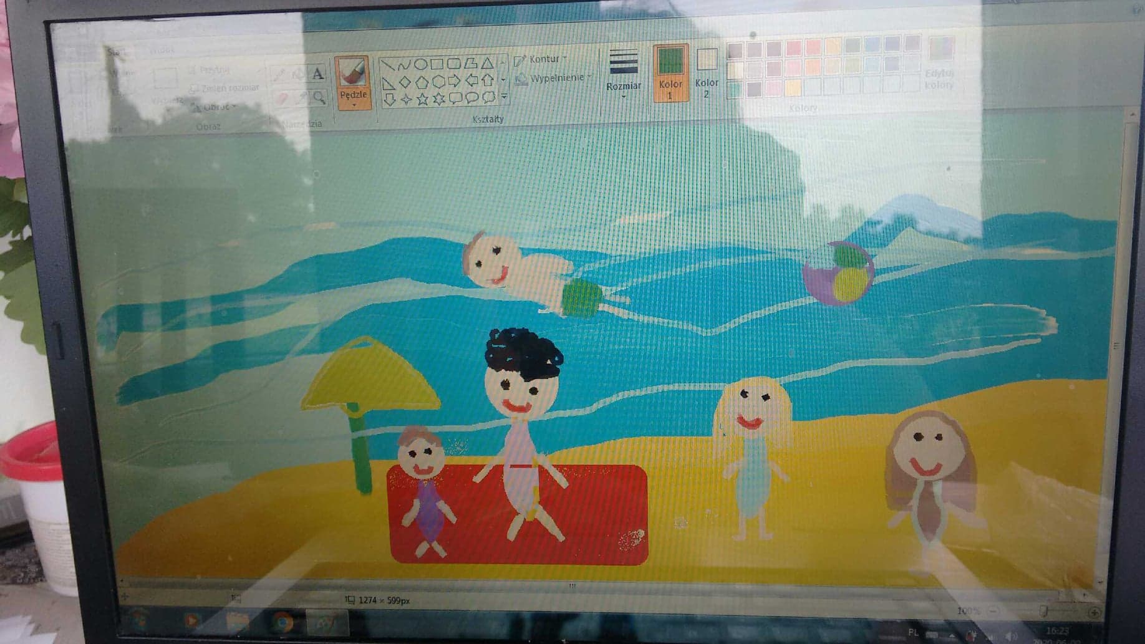1145x644 pixels.
Task: Select the Magnifier zoom tool
Action: (x=319, y=97)
